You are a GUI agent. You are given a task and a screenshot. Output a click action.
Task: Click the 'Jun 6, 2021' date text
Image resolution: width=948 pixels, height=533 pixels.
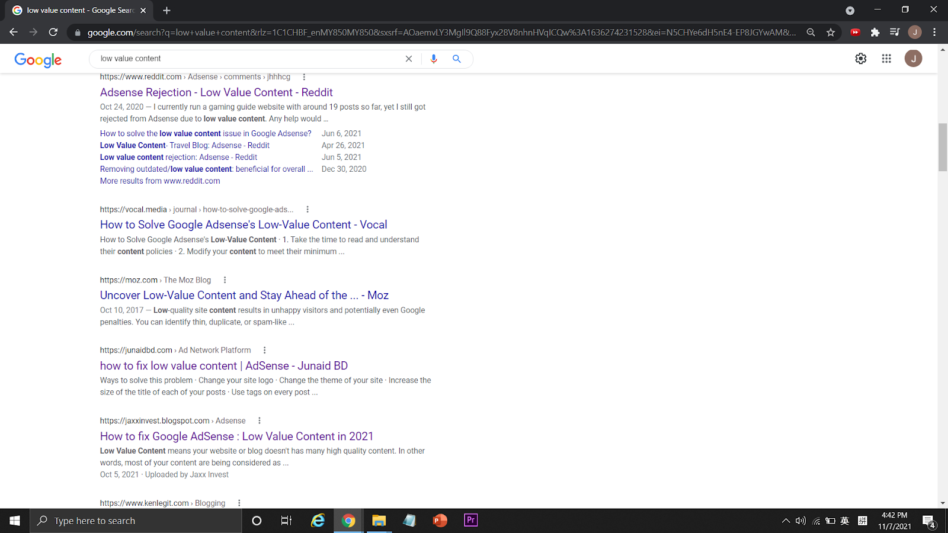pos(341,134)
